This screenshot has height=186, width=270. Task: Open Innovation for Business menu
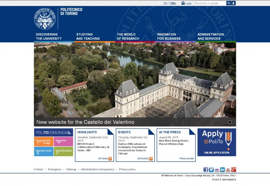(169, 37)
